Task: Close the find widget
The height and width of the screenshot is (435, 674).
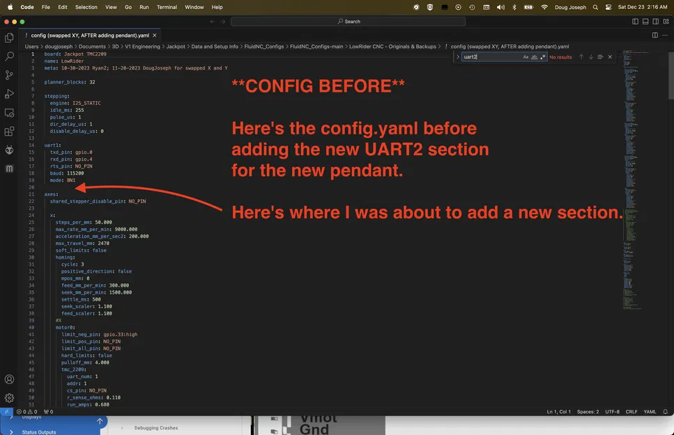Action: (x=609, y=56)
